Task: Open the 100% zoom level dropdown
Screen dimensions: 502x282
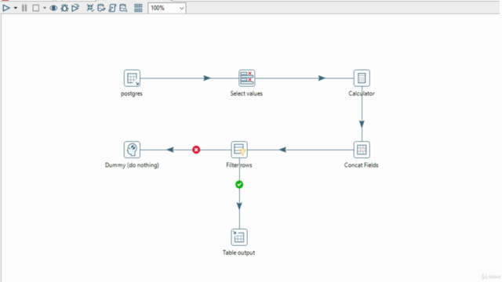Action: 167,8
